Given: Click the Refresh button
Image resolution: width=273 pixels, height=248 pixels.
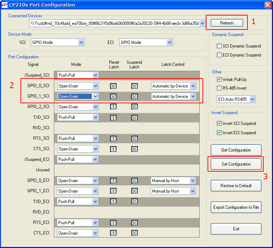Looking at the screenshot, I should 227,23.
